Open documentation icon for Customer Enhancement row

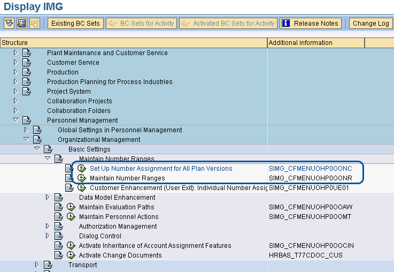(x=70, y=188)
